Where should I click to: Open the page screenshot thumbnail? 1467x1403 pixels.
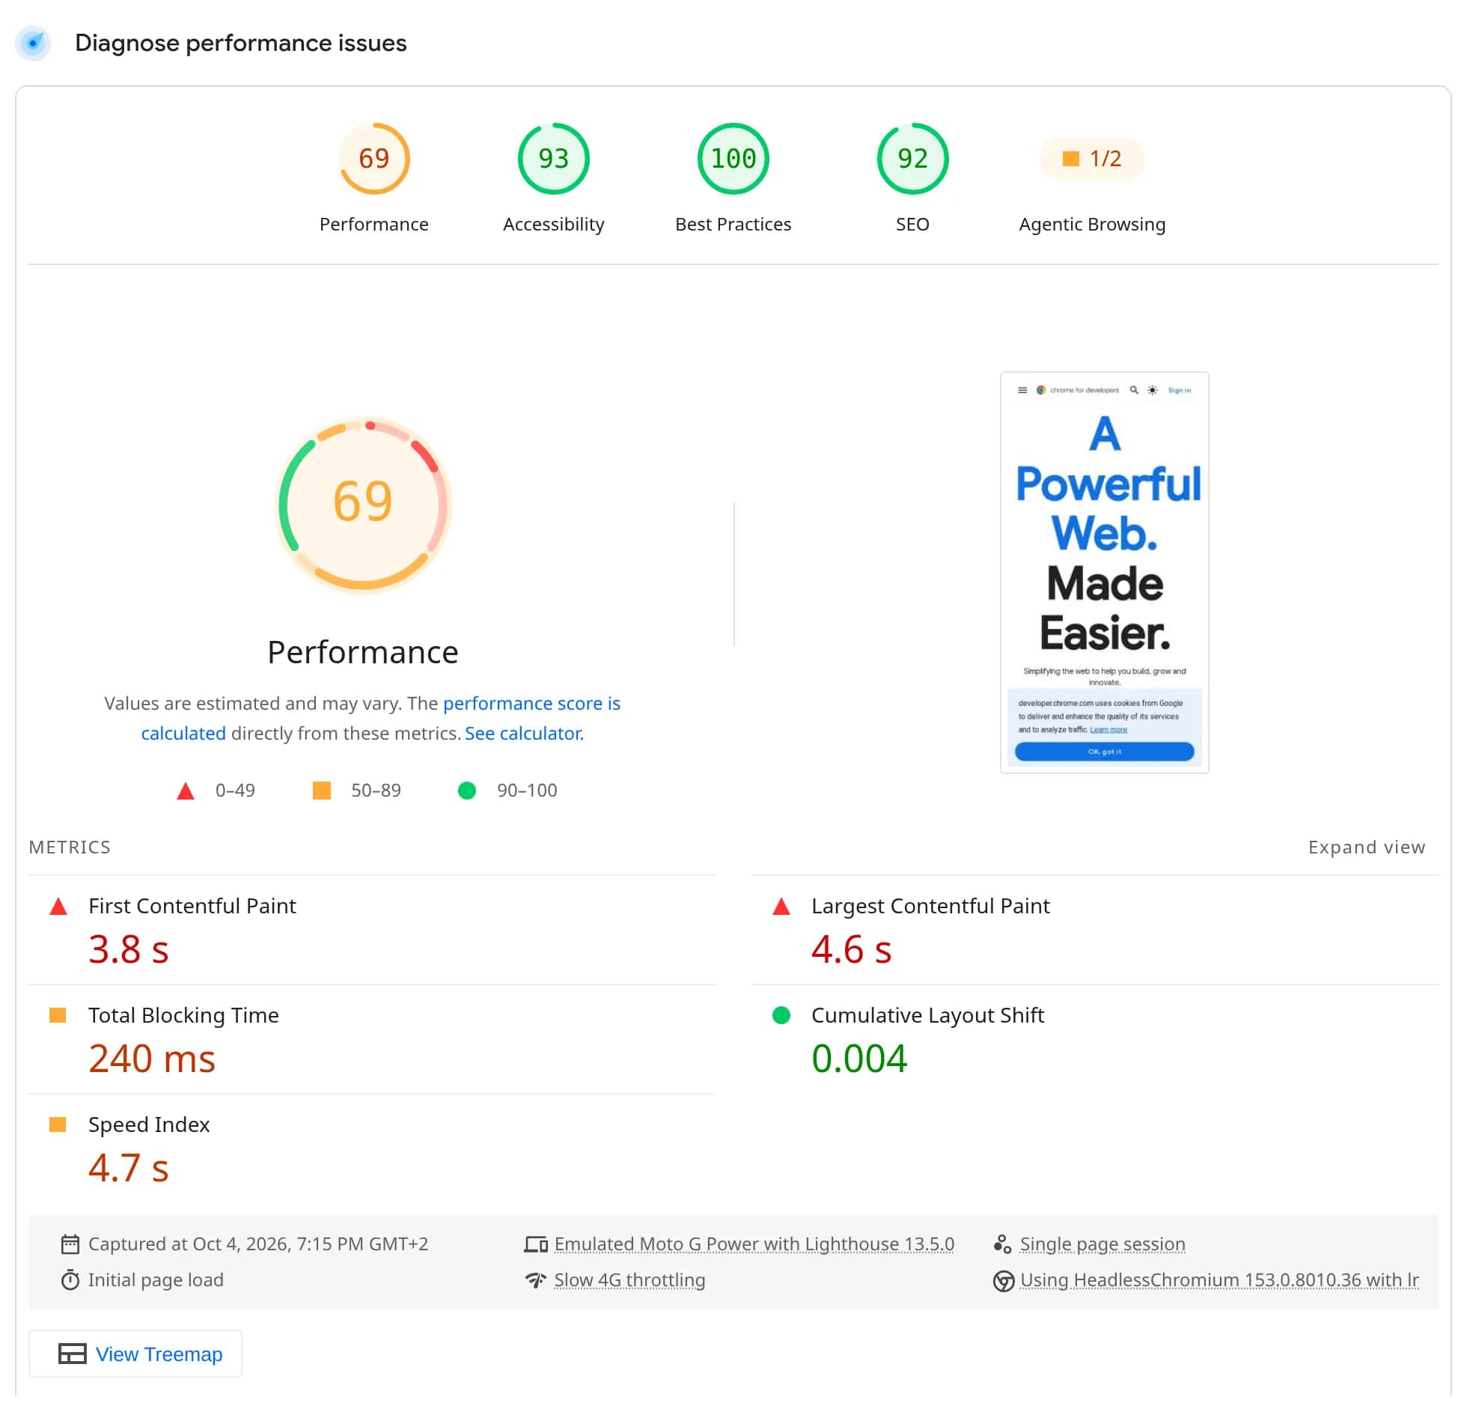1105,573
